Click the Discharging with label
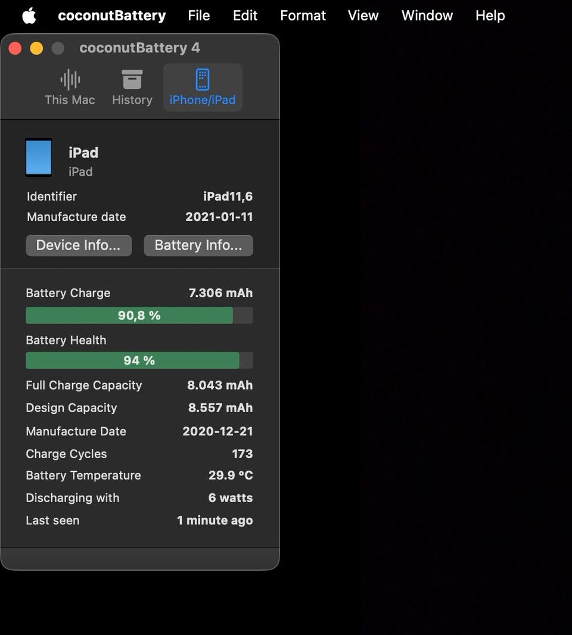Image resolution: width=572 pixels, height=635 pixels. coord(73,498)
